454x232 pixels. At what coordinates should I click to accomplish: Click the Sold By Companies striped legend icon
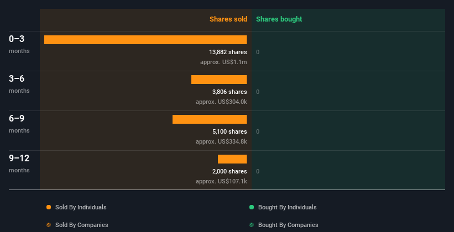pos(49,225)
